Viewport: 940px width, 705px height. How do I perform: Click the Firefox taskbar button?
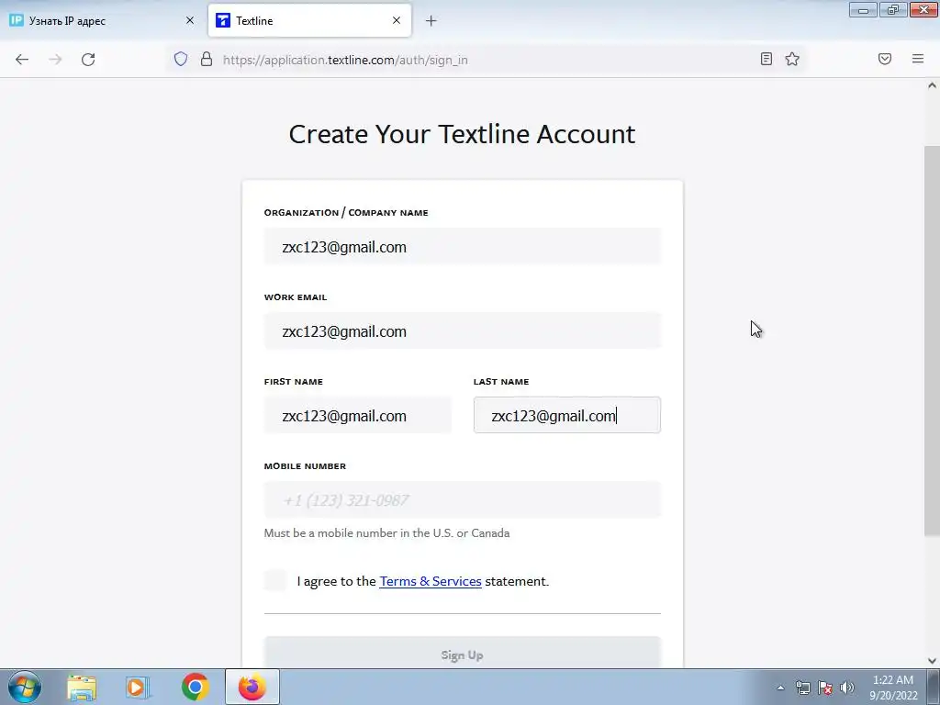[252, 687]
